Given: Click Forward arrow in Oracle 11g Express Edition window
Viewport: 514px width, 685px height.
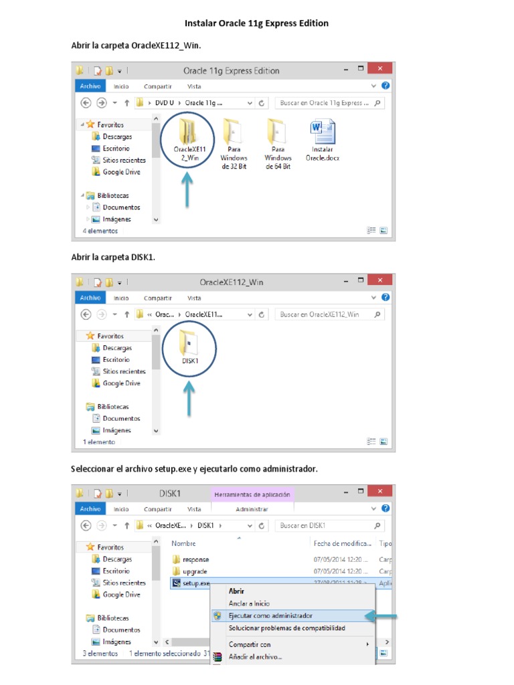Looking at the screenshot, I should pos(102,102).
